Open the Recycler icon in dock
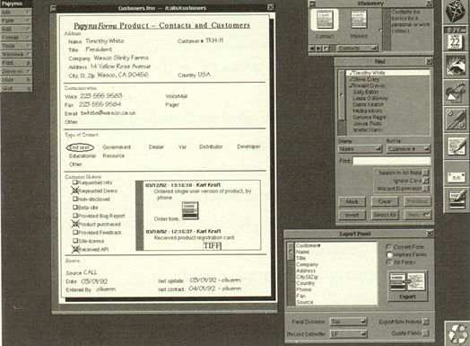 [x=457, y=333]
